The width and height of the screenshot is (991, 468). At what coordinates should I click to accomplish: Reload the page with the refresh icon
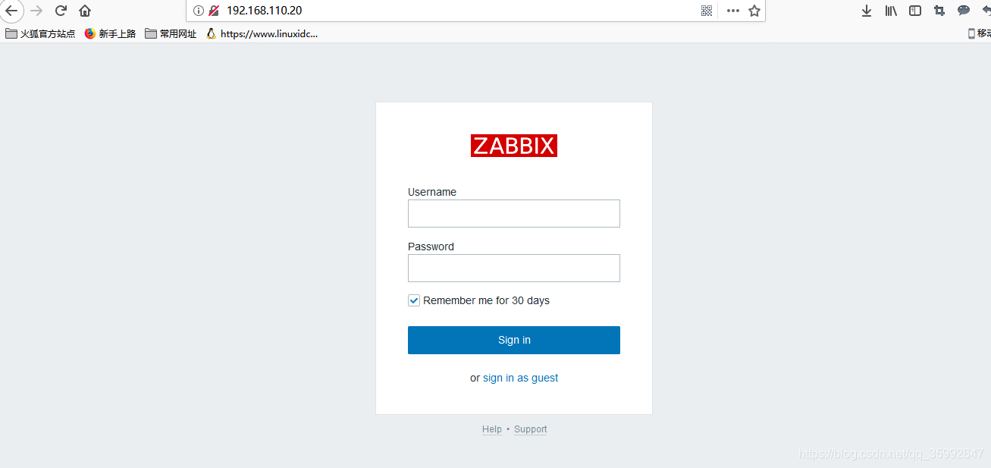coord(61,11)
